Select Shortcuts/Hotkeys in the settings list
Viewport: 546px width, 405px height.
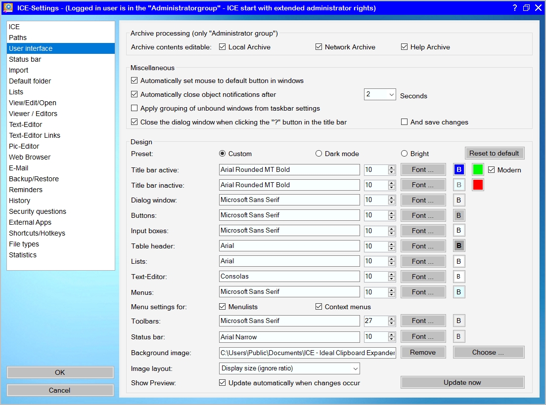click(x=37, y=233)
